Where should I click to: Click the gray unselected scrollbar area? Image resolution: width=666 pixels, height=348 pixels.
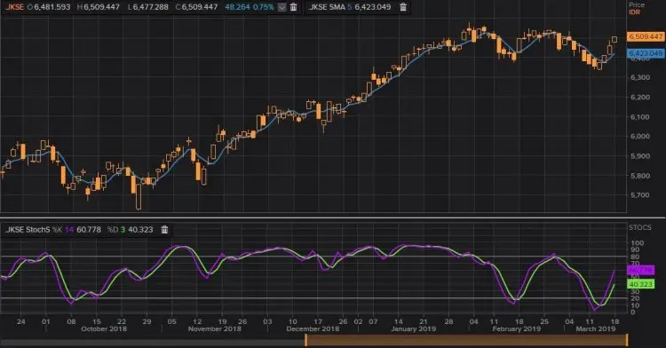[x=152, y=342]
